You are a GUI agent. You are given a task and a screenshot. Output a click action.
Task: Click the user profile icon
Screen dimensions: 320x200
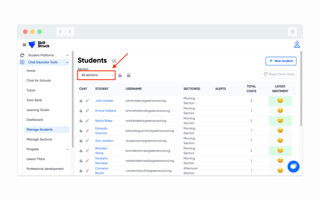pos(297,44)
